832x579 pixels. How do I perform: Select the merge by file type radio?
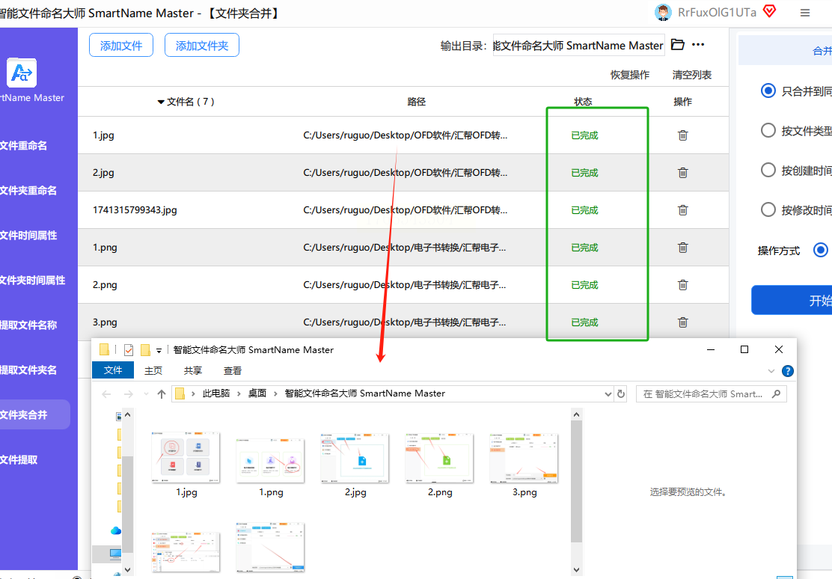coord(768,130)
